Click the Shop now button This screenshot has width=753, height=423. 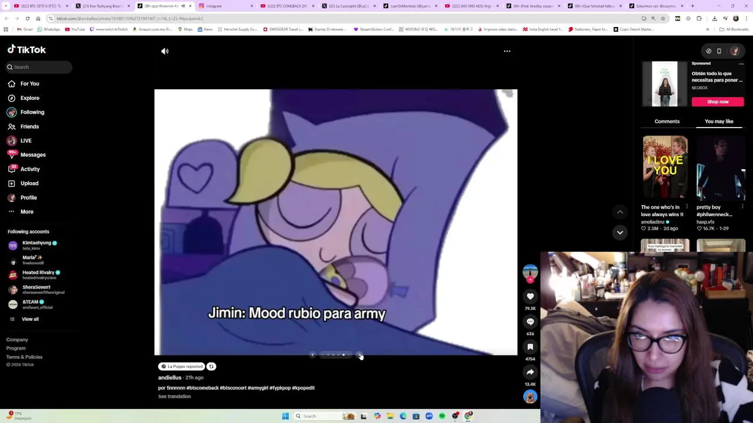[x=718, y=102]
